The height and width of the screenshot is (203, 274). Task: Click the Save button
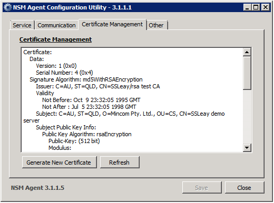tap(202, 188)
